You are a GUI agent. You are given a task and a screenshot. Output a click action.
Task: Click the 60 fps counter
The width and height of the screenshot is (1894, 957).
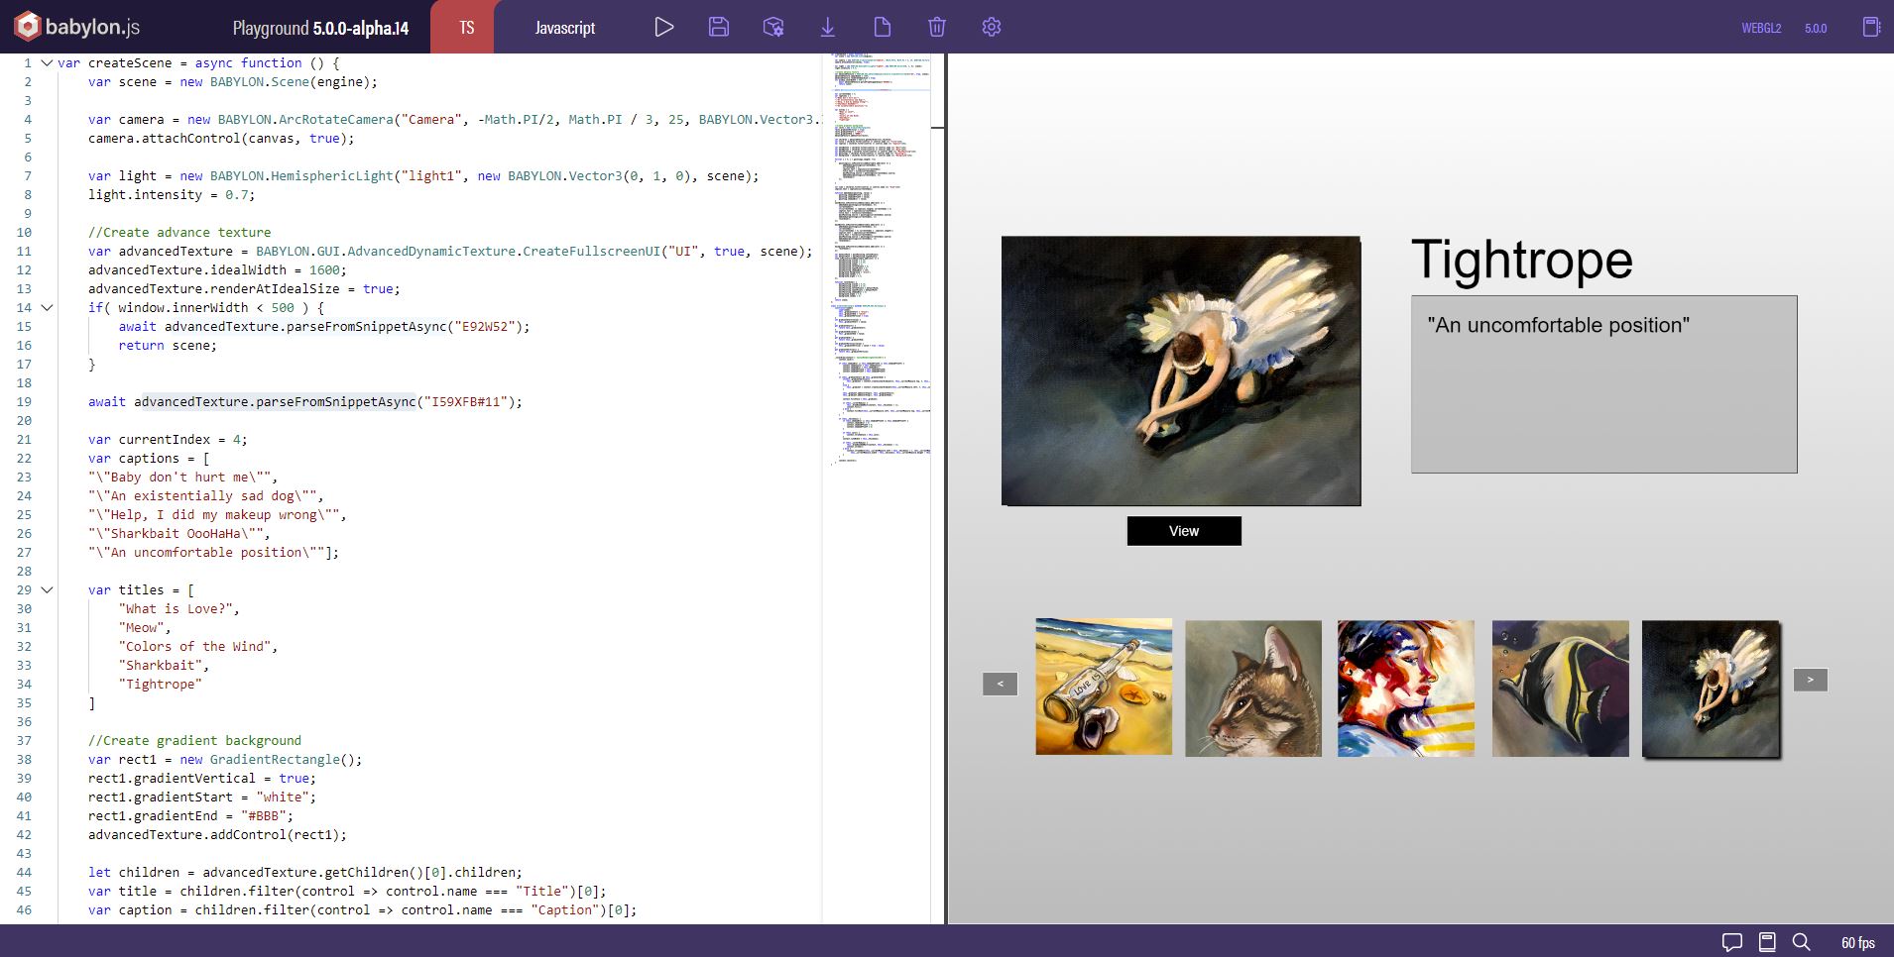click(x=1858, y=942)
